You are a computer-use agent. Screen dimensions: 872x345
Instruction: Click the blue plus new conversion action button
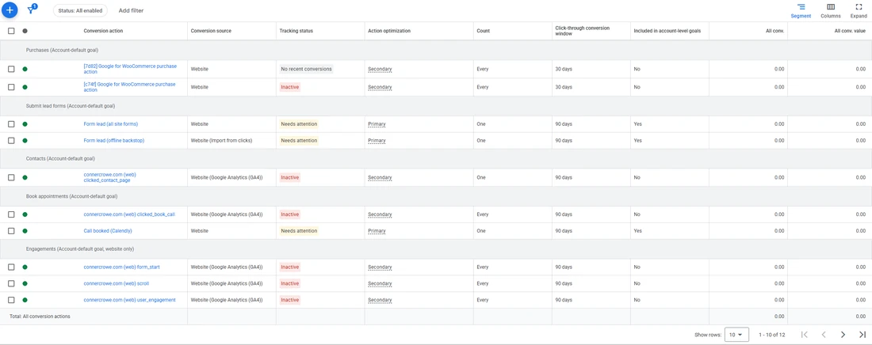[x=10, y=10]
